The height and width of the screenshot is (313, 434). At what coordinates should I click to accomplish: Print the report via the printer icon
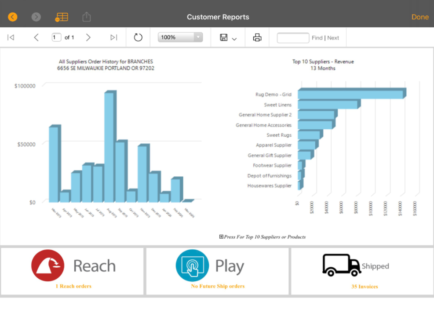click(x=257, y=37)
